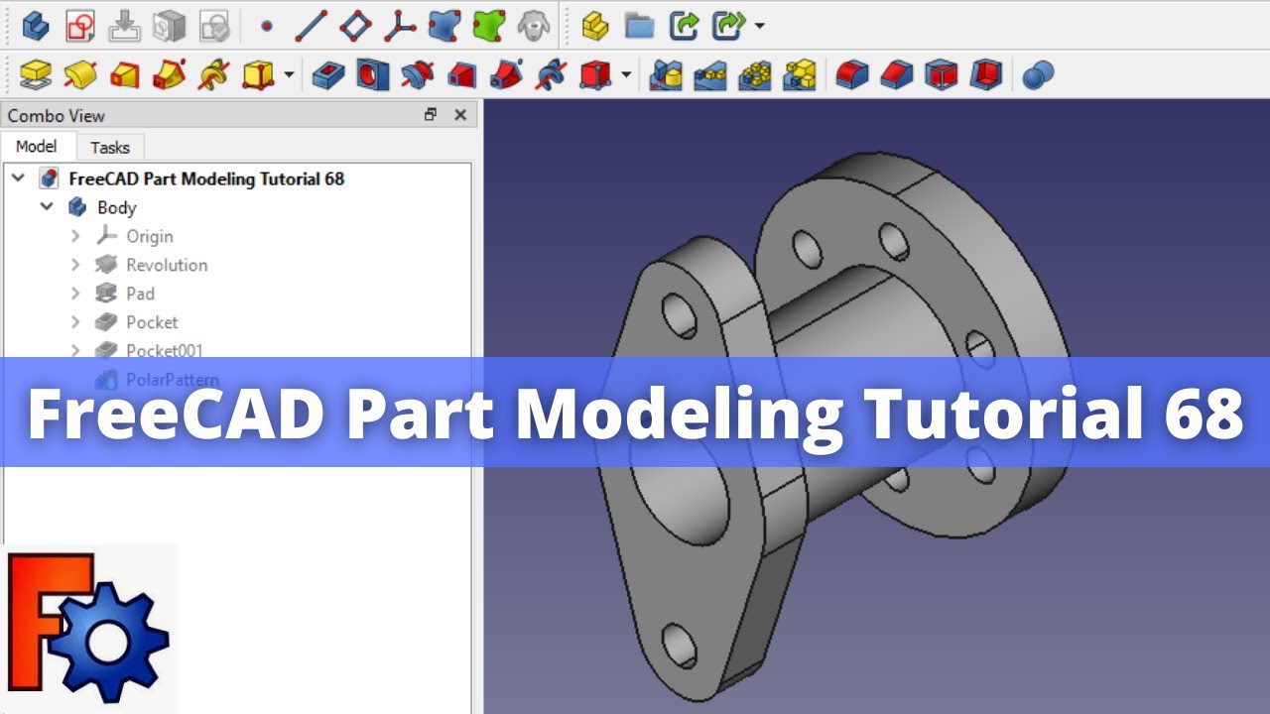Click the Create Group folder icon

[x=640, y=25]
